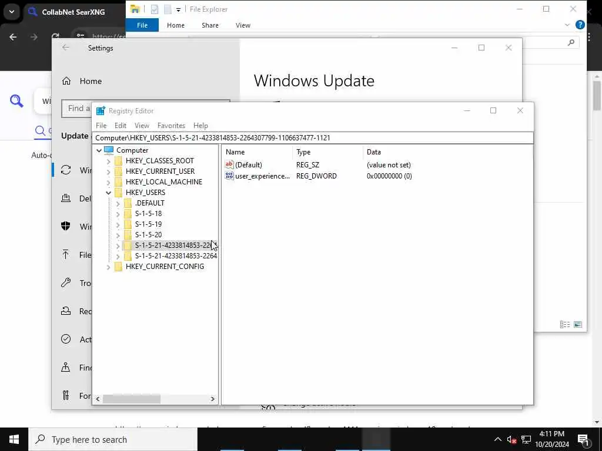This screenshot has width=602, height=451.
Task: Click the Registry Editor address bar path
Action: pos(313,137)
